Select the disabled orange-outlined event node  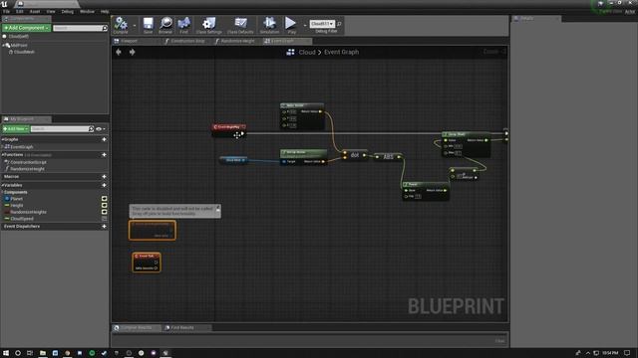153,230
